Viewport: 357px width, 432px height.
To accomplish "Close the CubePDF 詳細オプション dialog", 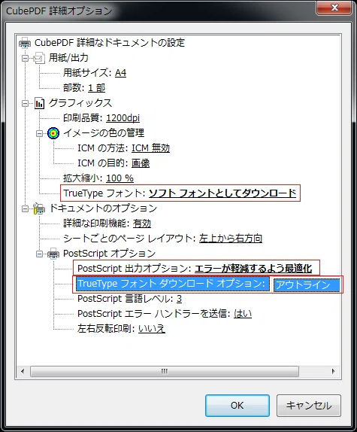I will (x=334, y=8).
